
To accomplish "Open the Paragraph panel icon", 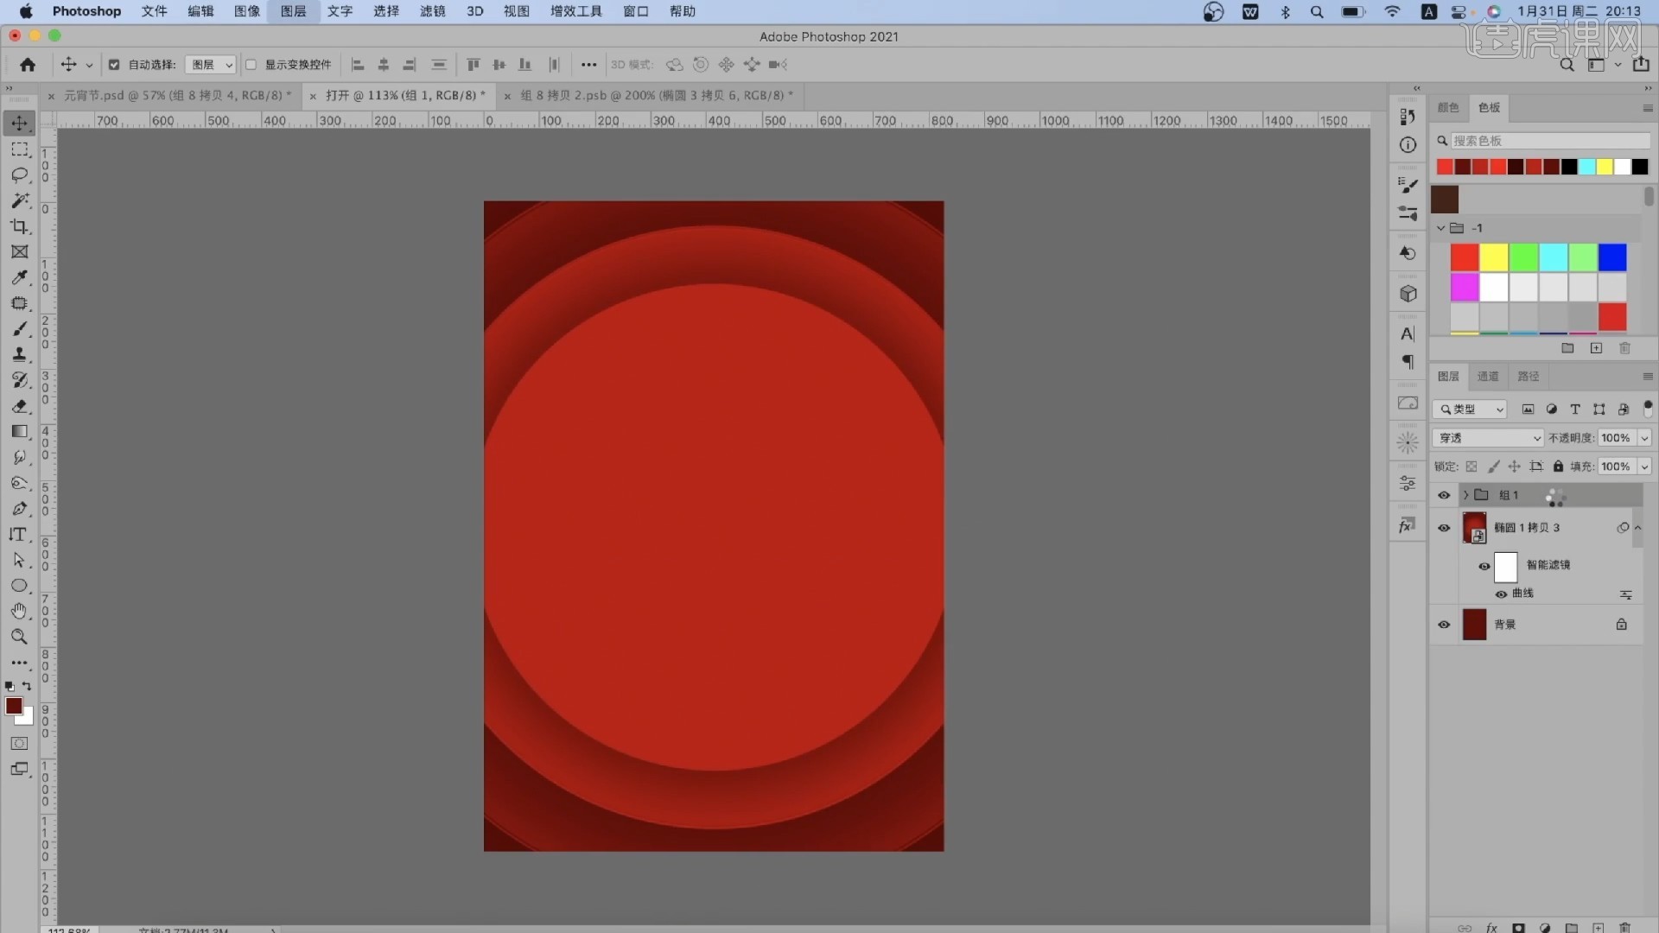I will point(1408,362).
